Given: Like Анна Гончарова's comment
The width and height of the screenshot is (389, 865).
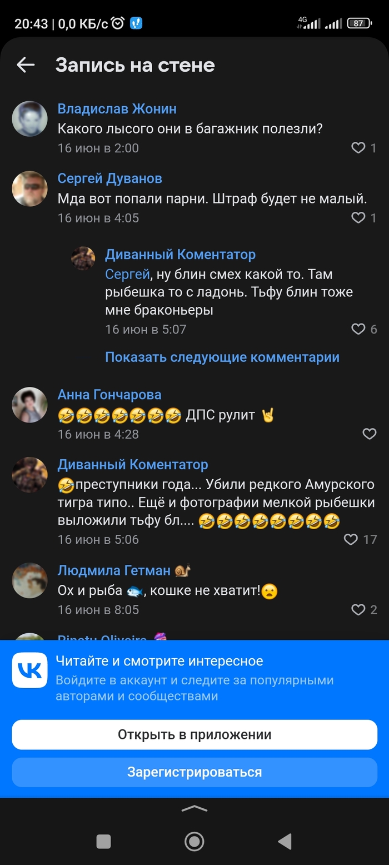Looking at the screenshot, I should [x=369, y=434].
